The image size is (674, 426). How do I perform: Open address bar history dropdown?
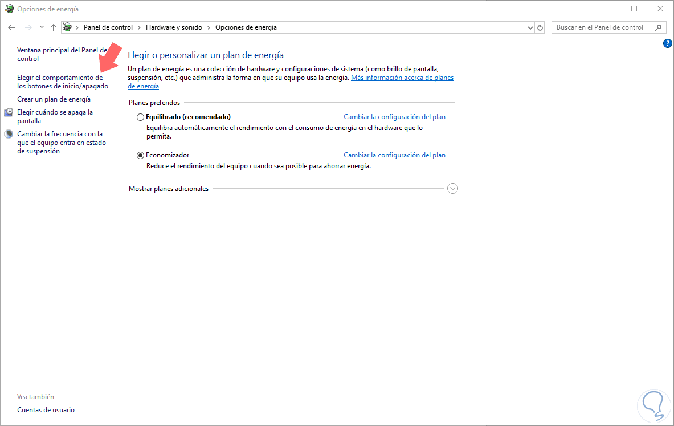pyautogui.click(x=530, y=27)
